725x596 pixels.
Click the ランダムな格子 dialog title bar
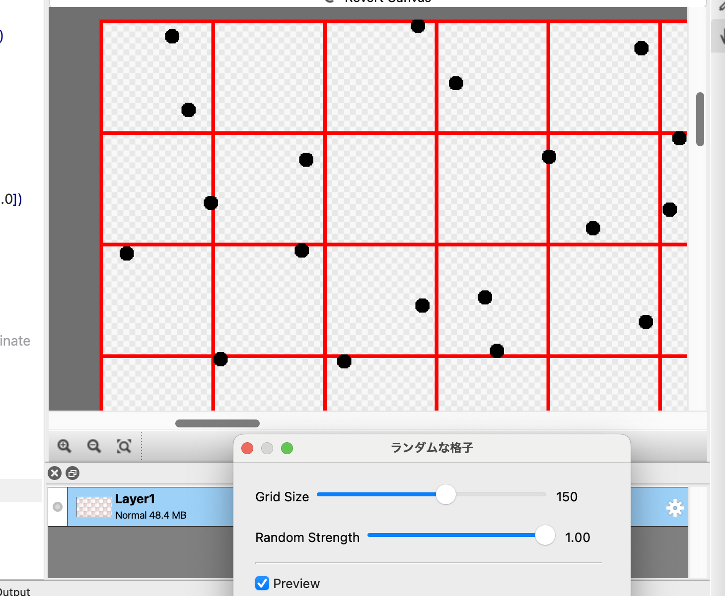click(432, 448)
